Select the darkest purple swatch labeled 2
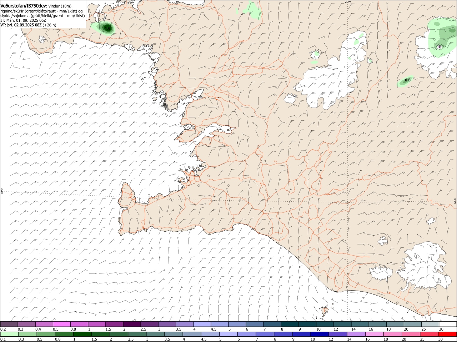 click(132, 324)
